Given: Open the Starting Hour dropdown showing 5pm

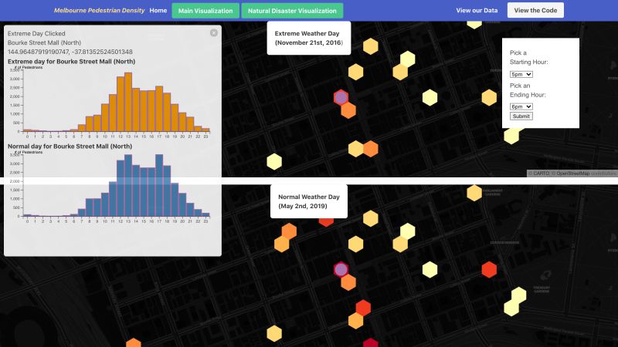Looking at the screenshot, I should coord(521,74).
